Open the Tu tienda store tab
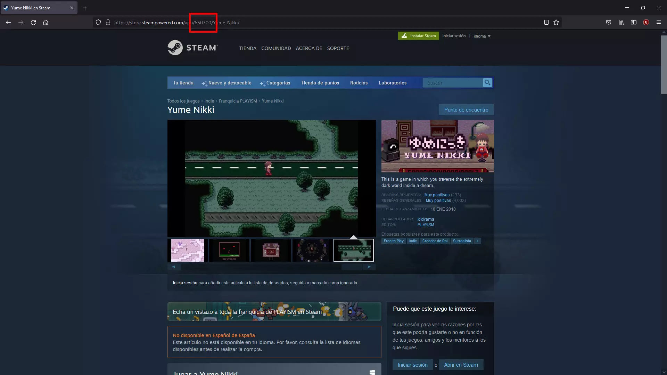Viewport: 667px width, 375px height. click(183, 83)
